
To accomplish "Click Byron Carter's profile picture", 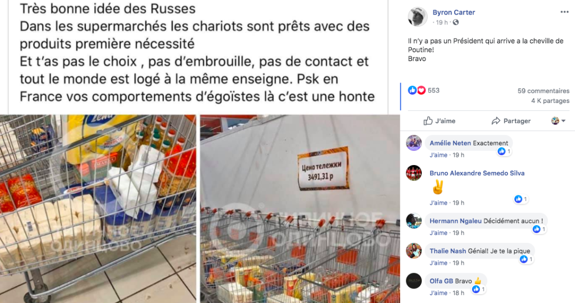I will pos(417,17).
